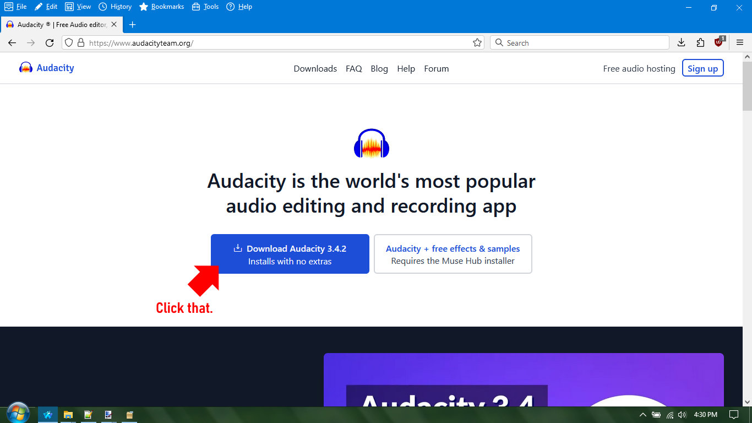Click the forward navigation arrow
Screen dimensions: 752x423
pos(31,43)
